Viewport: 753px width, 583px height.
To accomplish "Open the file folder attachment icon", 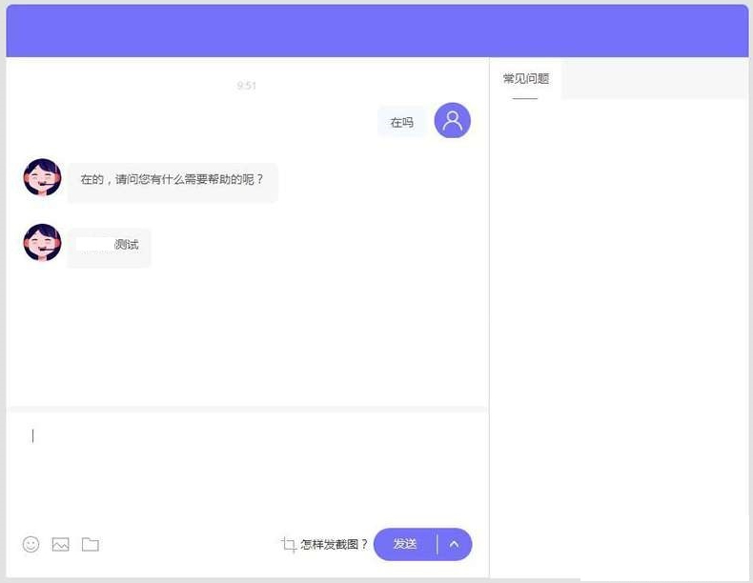I will (x=91, y=544).
